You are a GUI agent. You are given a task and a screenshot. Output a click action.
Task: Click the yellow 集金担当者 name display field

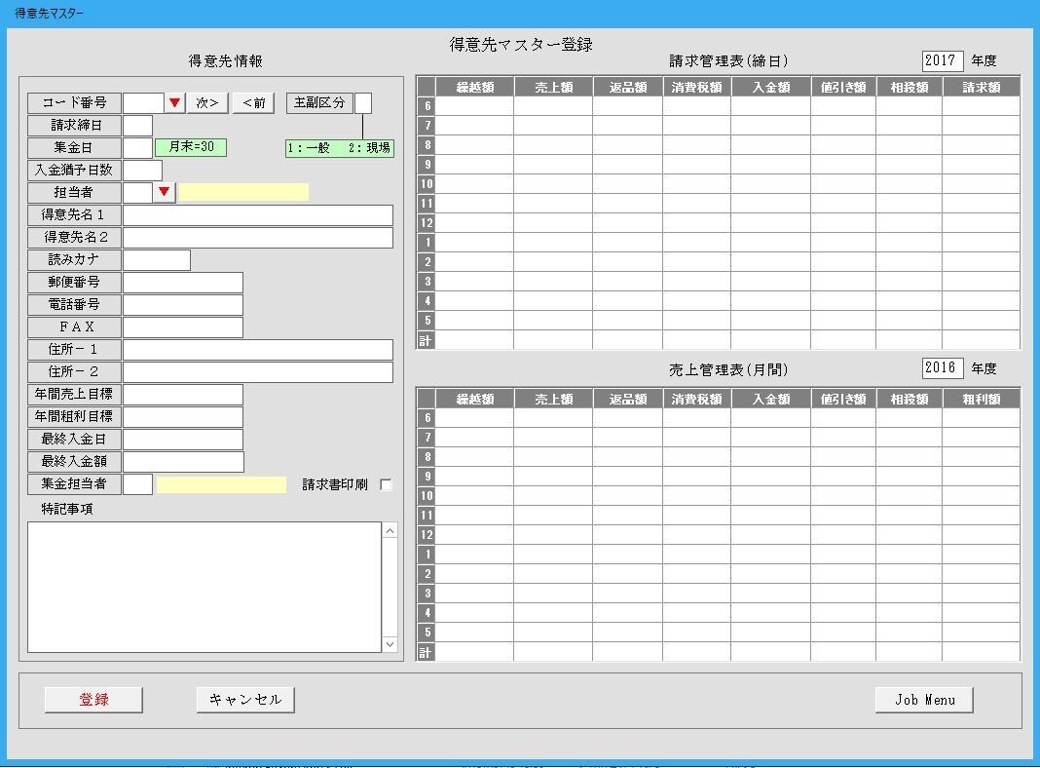(221, 484)
